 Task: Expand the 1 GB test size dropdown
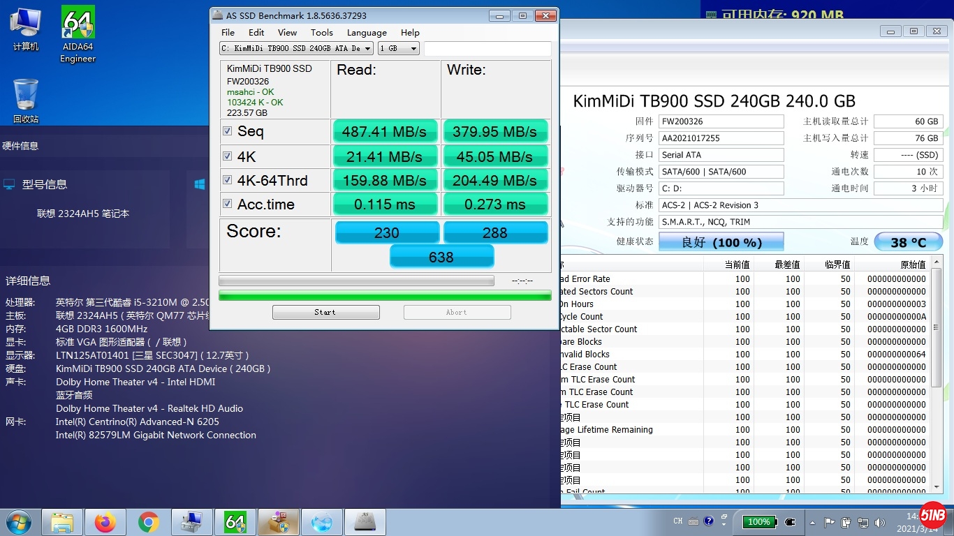point(399,48)
